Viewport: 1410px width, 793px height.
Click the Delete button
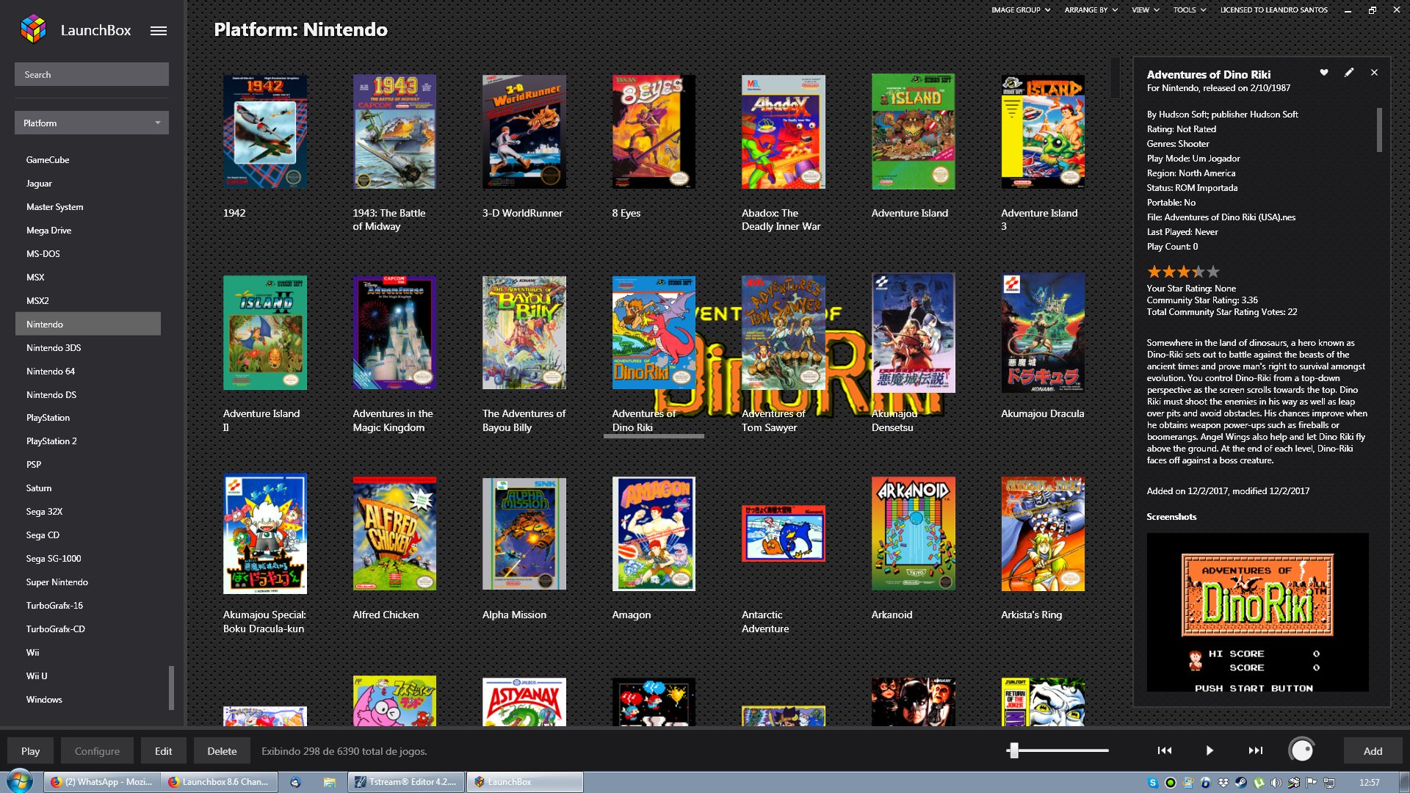tap(222, 751)
